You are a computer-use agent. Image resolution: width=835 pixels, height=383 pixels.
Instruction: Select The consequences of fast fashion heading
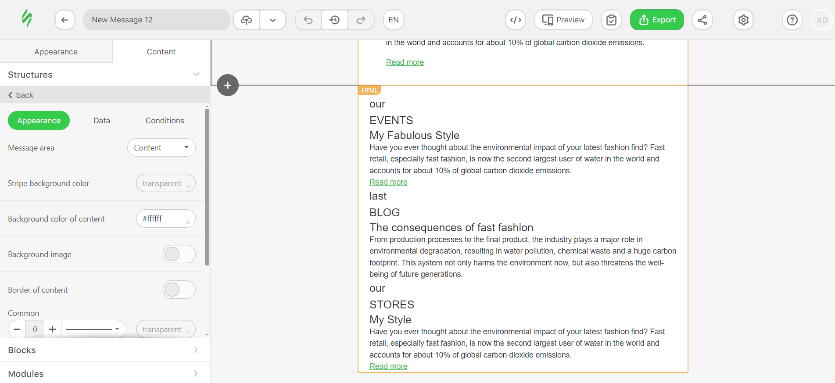[452, 227]
